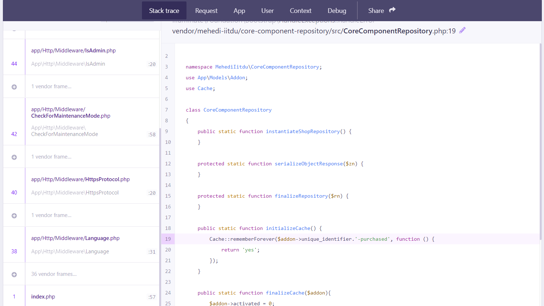The height and width of the screenshot is (306, 544).
Task: Click finalizeCache function line
Action: (264, 293)
